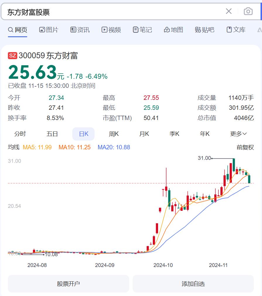Click the 换手率 value 8.53%
The height and width of the screenshot is (296, 262).
(x=55, y=118)
